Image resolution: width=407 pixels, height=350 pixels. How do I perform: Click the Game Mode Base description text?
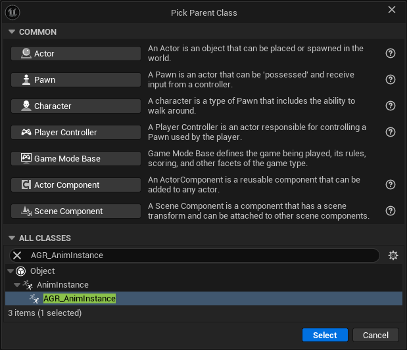coord(257,158)
